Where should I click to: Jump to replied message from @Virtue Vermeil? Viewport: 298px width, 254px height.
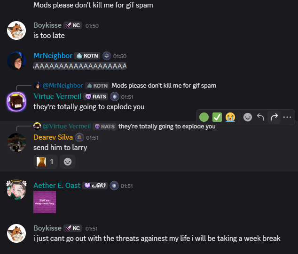(x=125, y=126)
